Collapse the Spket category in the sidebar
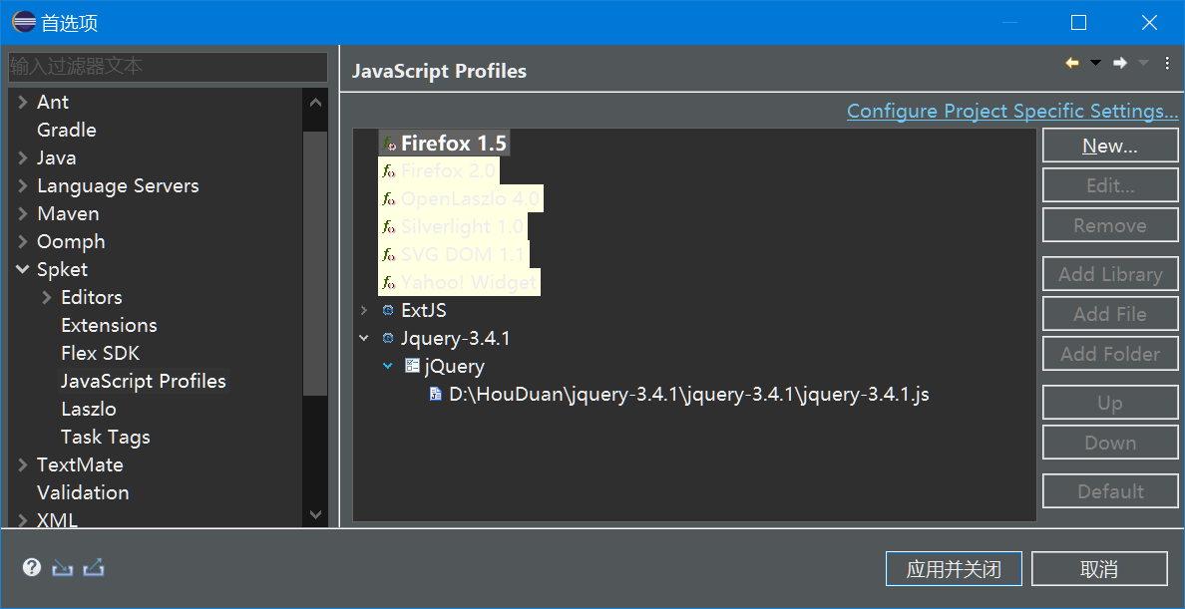This screenshot has height=609, width=1185. [x=22, y=269]
